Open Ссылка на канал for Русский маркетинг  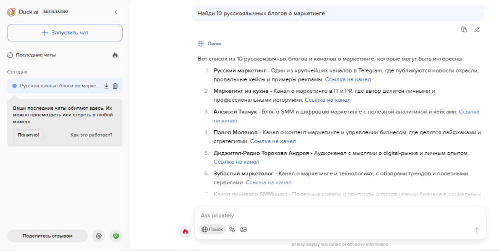(x=348, y=79)
